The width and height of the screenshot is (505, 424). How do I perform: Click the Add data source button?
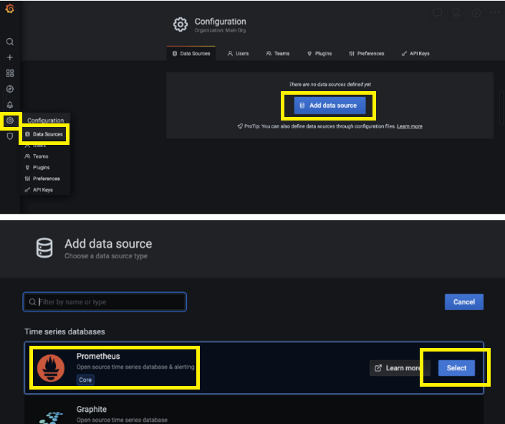330,105
